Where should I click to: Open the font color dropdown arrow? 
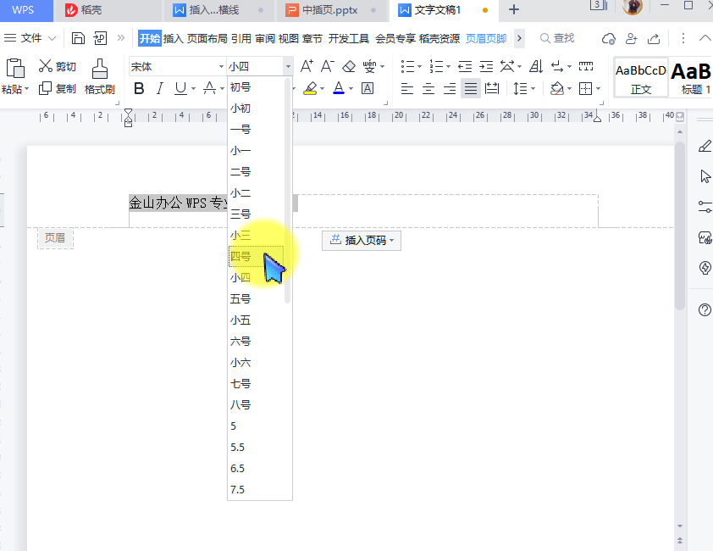tap(351, 88)
